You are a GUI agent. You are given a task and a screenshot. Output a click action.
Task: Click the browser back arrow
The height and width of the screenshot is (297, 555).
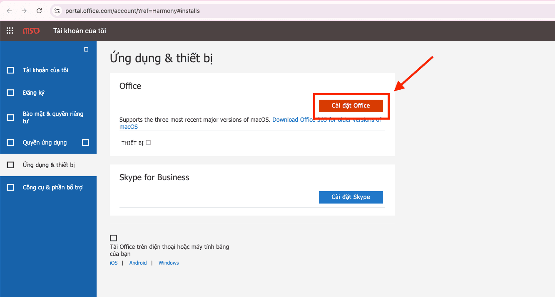coord(10,11)
